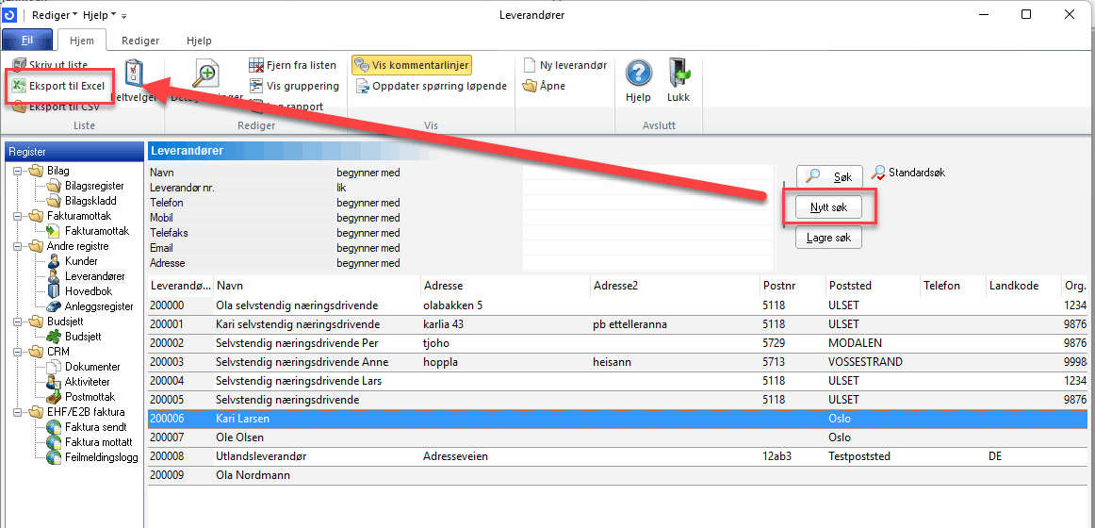Toggle Vis kommentarlinjer
The width and height of the screenshot is (1095, 528).
(x=411, y=65)
